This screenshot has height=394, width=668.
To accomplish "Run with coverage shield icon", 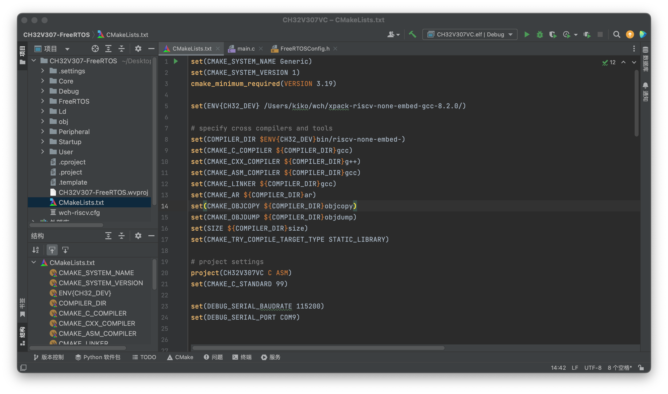I will coord(553,34).
